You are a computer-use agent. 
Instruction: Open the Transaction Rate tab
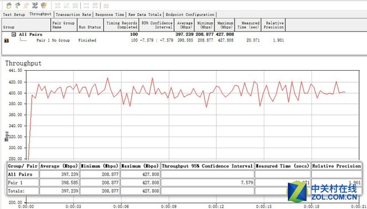click(x=73, y=14)
